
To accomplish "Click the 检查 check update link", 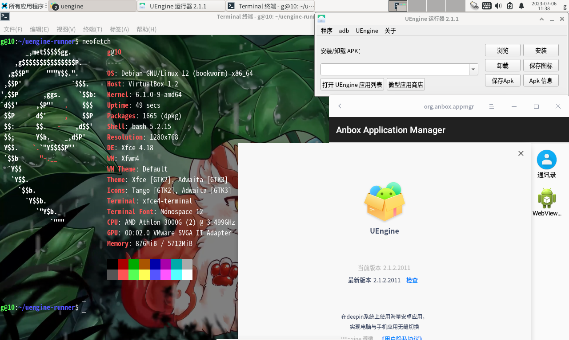I will [412, 280].
